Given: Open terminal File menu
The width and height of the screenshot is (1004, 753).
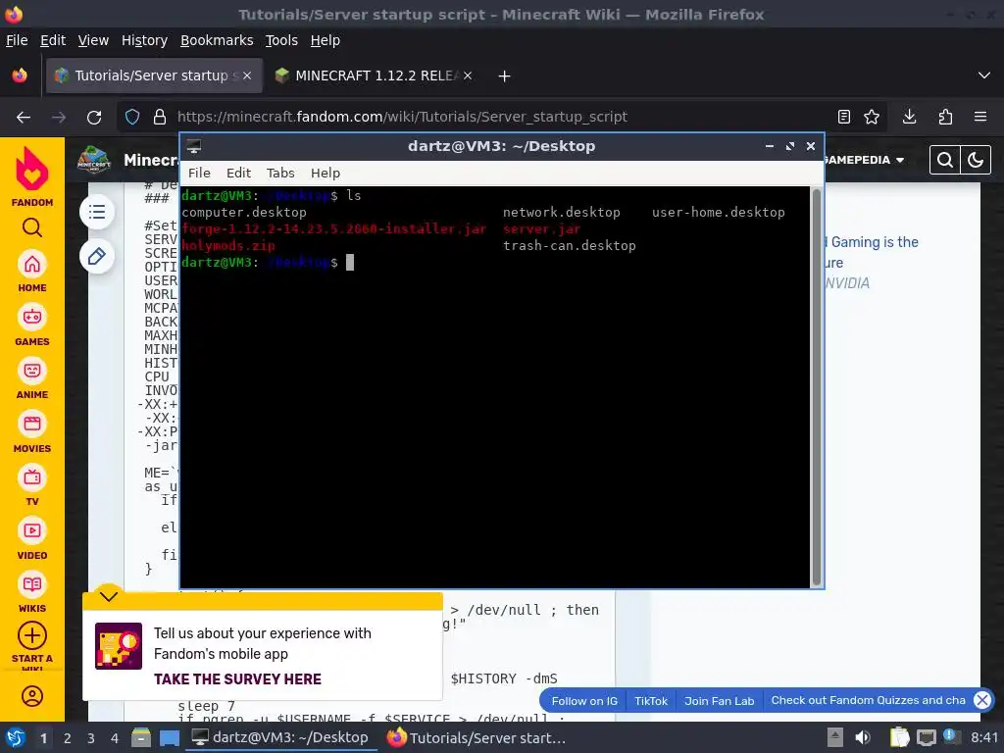Looking at the screenshot, I should [199, 173].
